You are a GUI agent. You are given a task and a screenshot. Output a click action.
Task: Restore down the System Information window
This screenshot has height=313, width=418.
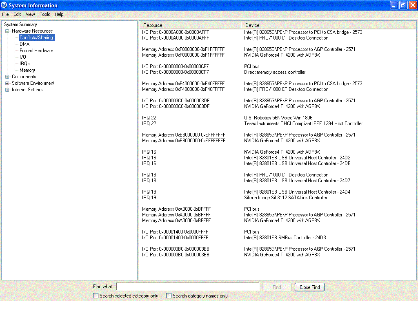(403, 5)
